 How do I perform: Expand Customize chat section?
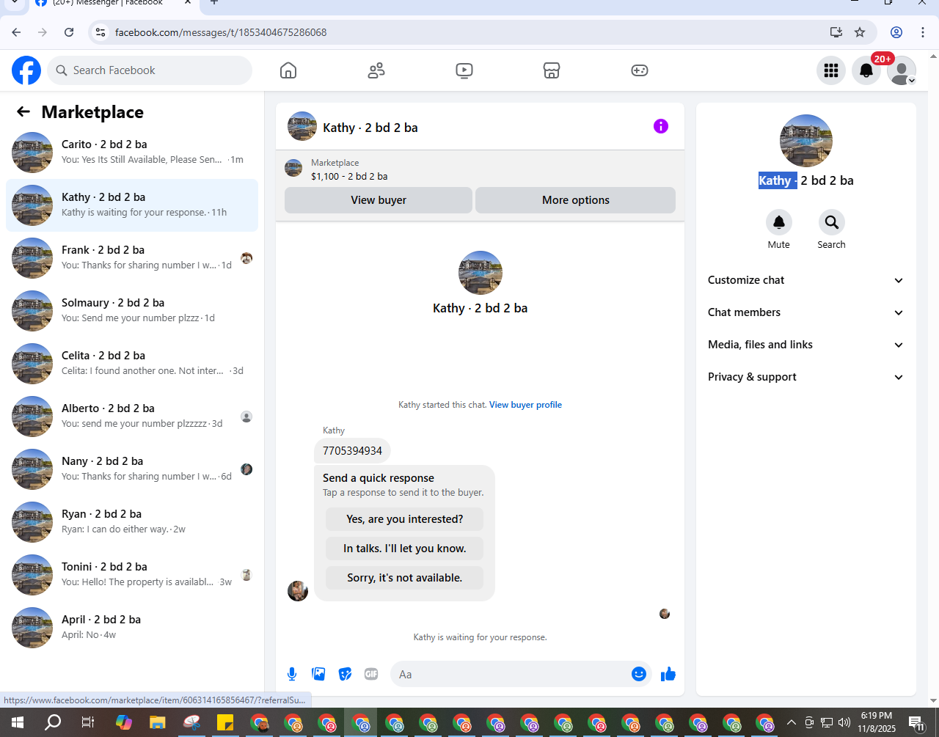pyautogui.click(x=806, y=280)
